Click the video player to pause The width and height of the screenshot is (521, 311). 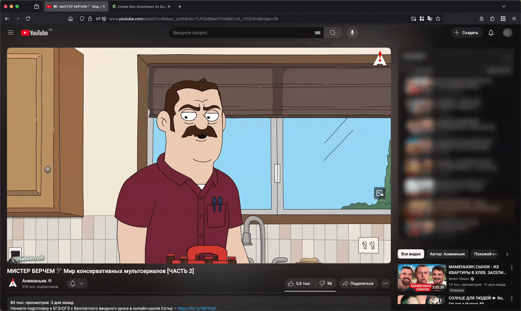tap(199, 155)
